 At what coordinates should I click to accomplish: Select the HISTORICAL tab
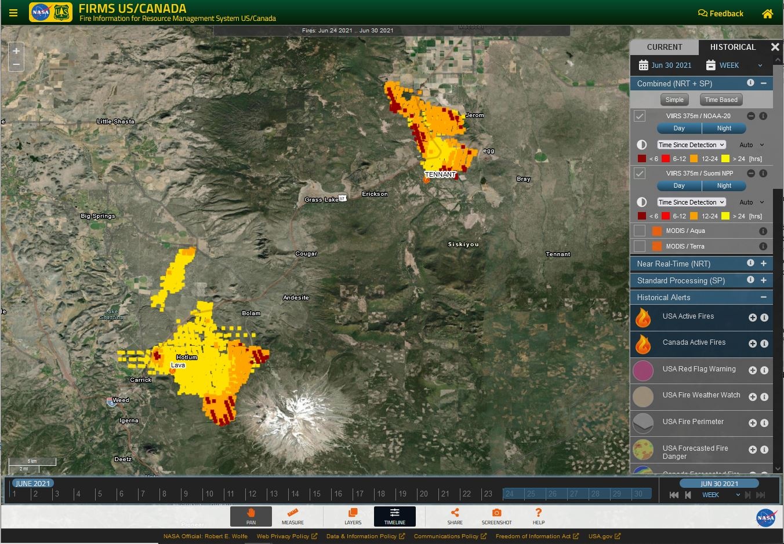(732, 47)
